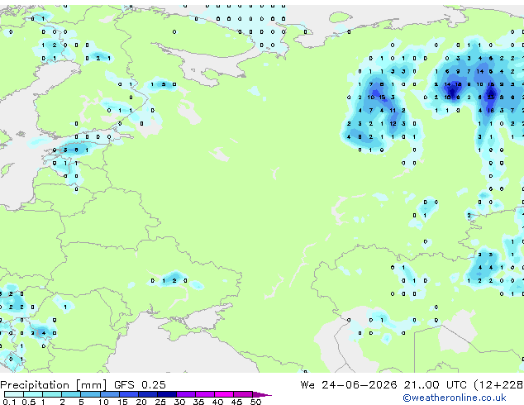Click the "12" precipitation value on the map

click(x=393, y=124)
